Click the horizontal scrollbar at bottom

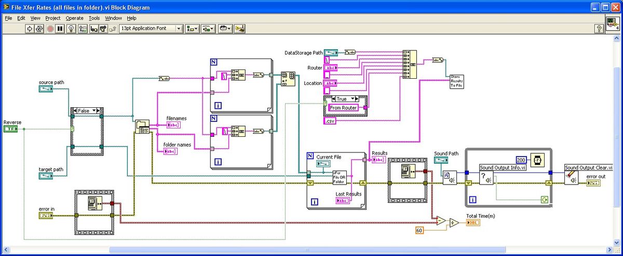coord(307,250)
